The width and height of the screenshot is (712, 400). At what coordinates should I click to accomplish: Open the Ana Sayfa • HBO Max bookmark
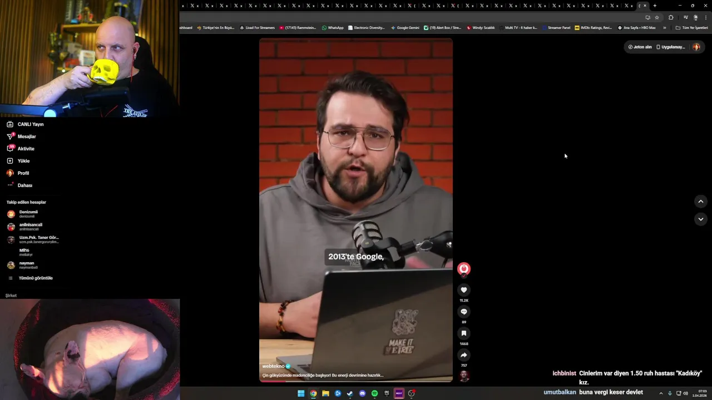pos(637,28)
